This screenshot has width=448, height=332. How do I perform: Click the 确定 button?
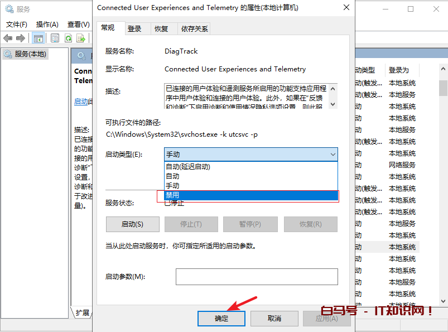point(221,318)
